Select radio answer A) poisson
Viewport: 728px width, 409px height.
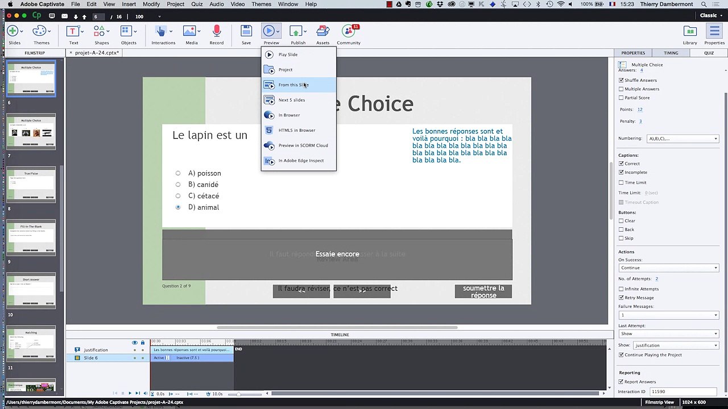pyautogui.click(x=178, y=173)
